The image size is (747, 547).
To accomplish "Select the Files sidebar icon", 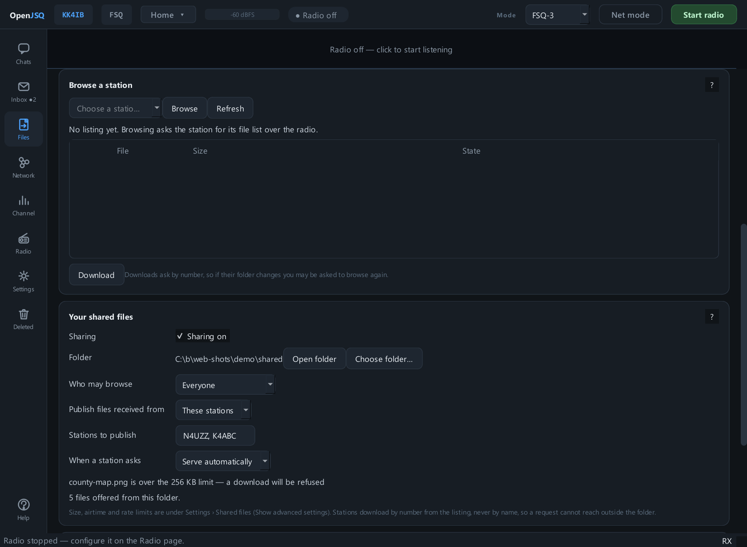I will tap(23, 130).
